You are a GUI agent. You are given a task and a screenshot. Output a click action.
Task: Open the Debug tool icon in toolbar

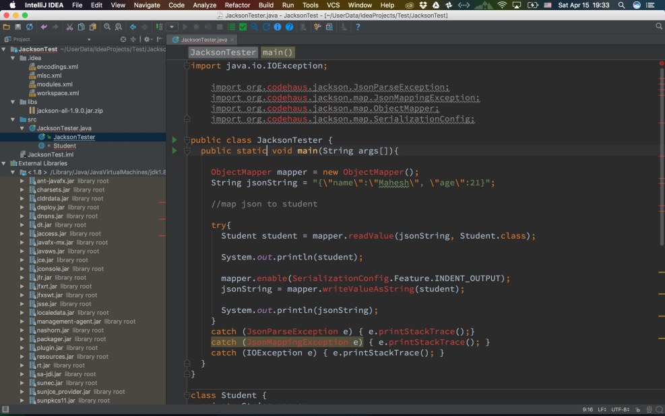pos(195,27)
